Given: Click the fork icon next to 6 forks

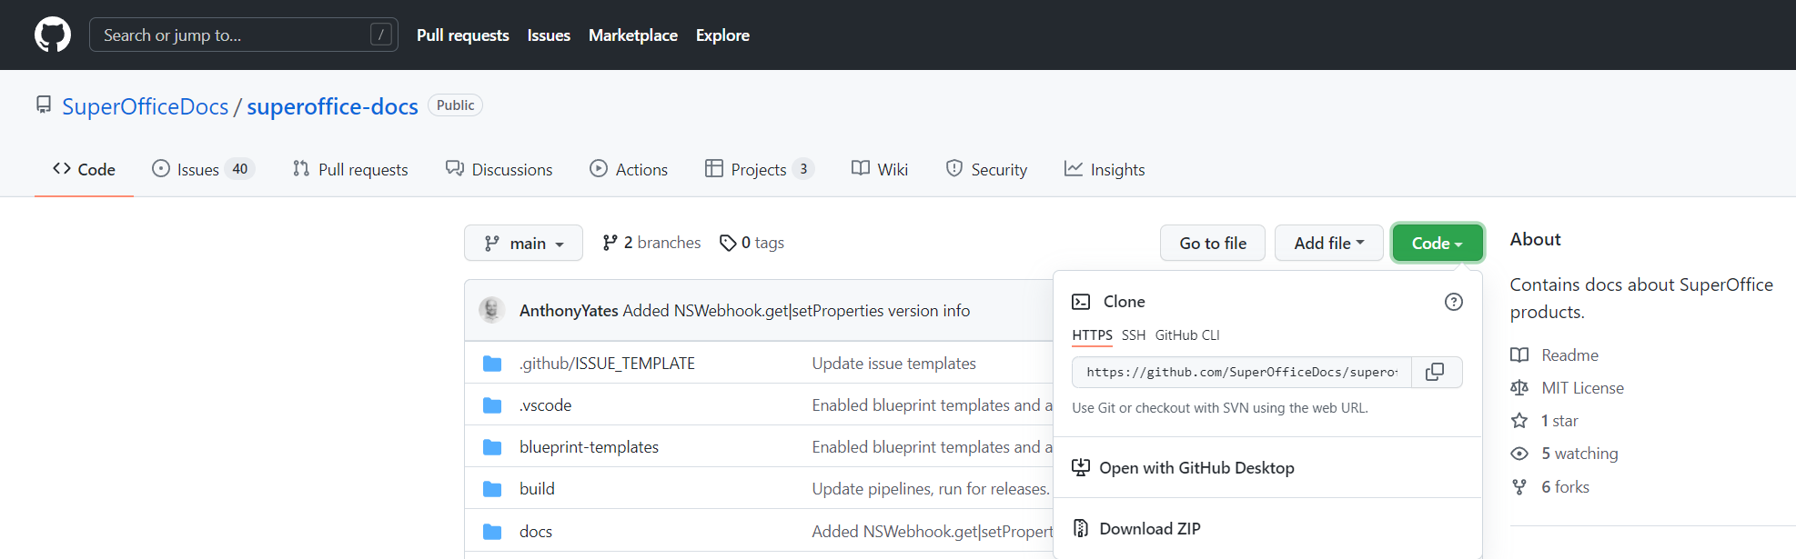Looking at the screenshot, I should [1519, 487].
